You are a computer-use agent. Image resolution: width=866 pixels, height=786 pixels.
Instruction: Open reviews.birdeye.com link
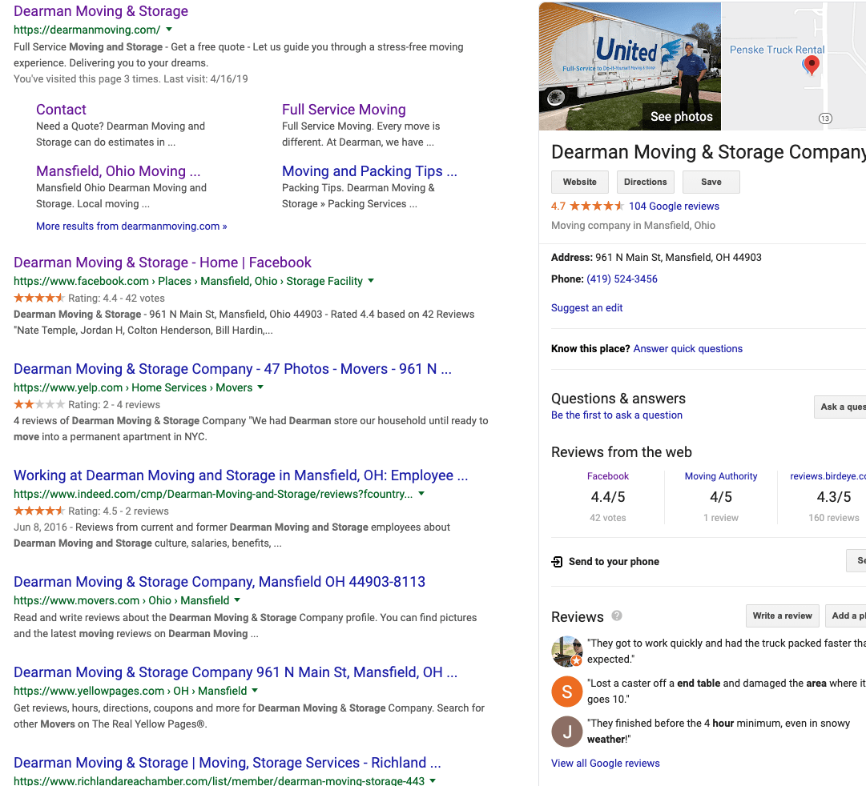828,476
